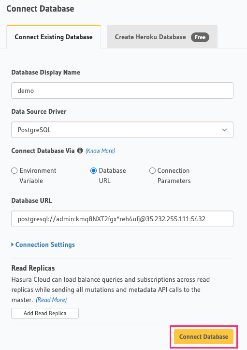Select the Environment Variable radio option
This screenshot has width=247, height=350.
15,171
